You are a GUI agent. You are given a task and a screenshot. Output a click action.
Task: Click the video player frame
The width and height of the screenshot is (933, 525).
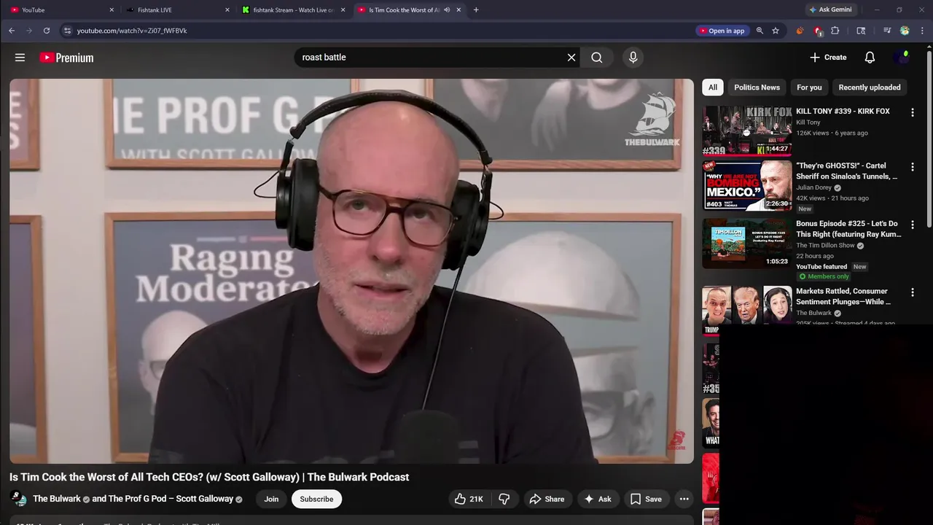point(351,271)
